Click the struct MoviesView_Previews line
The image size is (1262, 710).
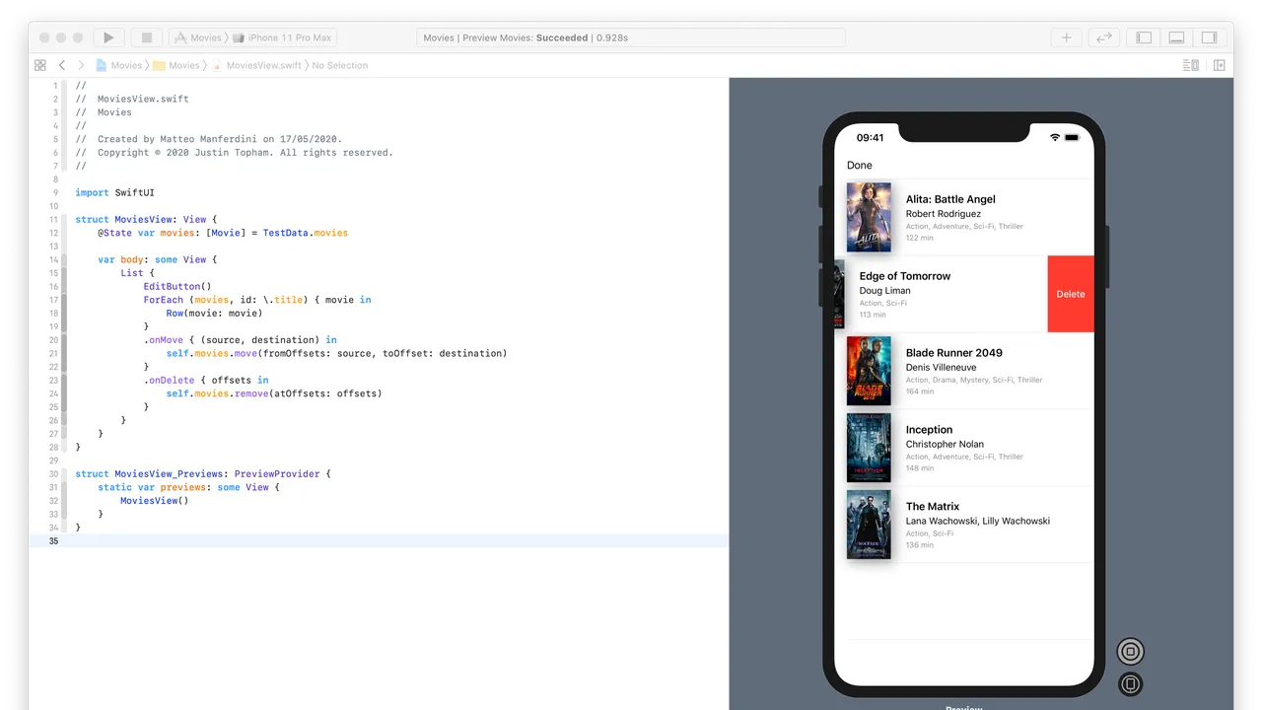[203, 473]
